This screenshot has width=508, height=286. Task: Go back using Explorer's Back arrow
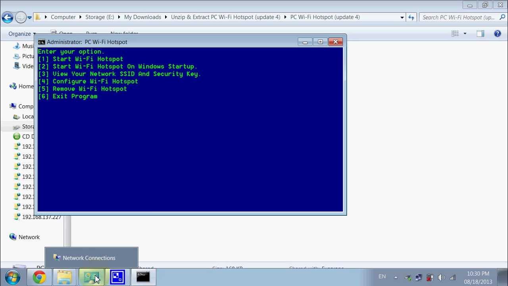pyautogui.click(x=7, y=17)
